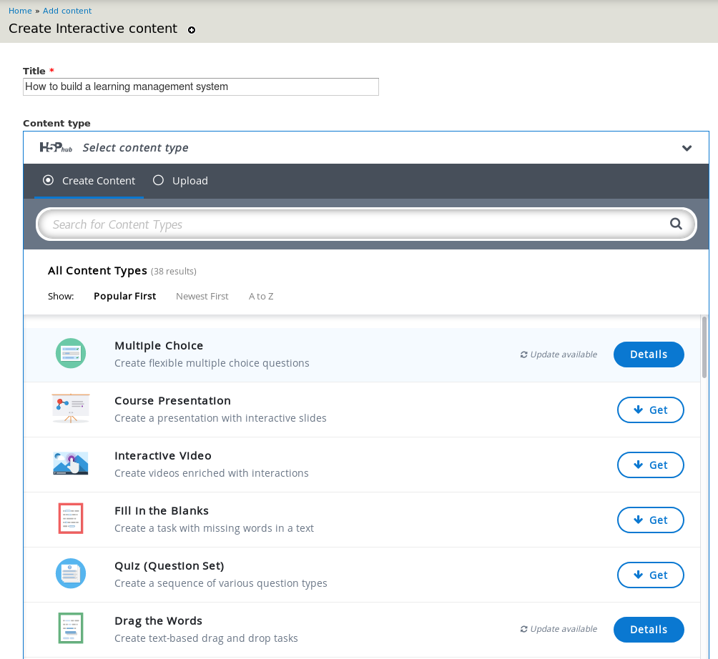The height and width of the screenshot is (659, 718).
Task: Navigate to Home via breadcrumb
Action: [19, 10]
